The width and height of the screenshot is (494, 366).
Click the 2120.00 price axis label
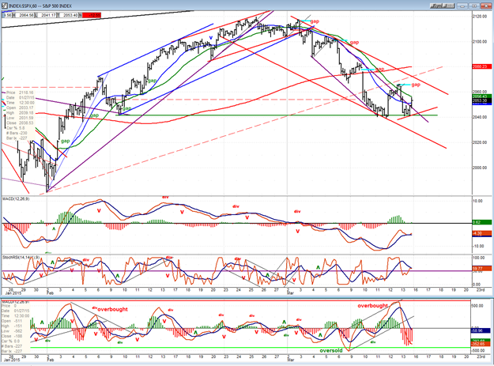coord(480,17)
